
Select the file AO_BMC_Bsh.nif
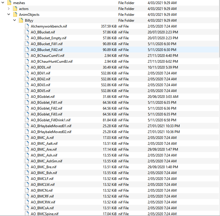(44, 173)
